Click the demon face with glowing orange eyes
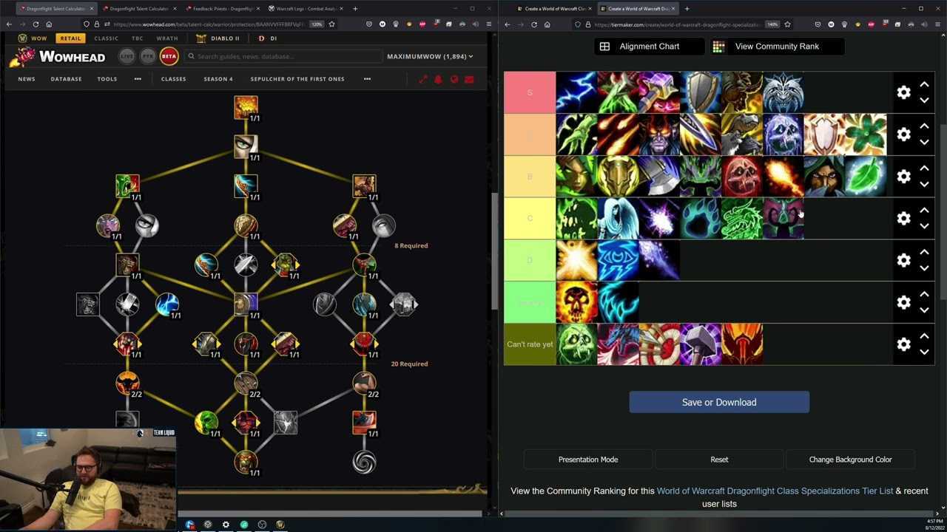The height and width of the screenshot is (532, 947). click(x=659, y=134)
